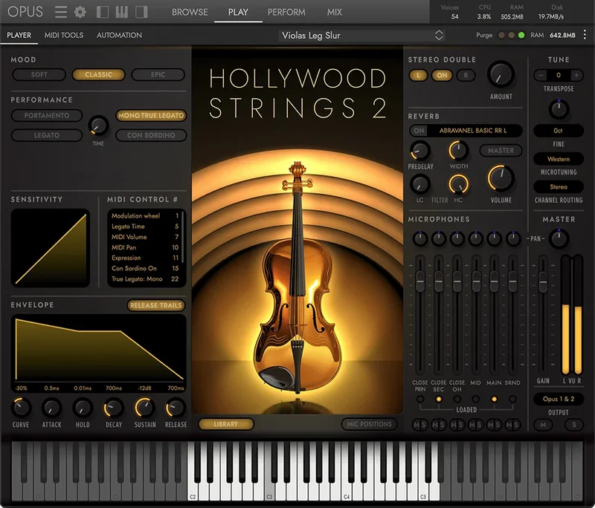595x508 pixels.
Task: Toggle Release Trails
Action: (156, 305)
